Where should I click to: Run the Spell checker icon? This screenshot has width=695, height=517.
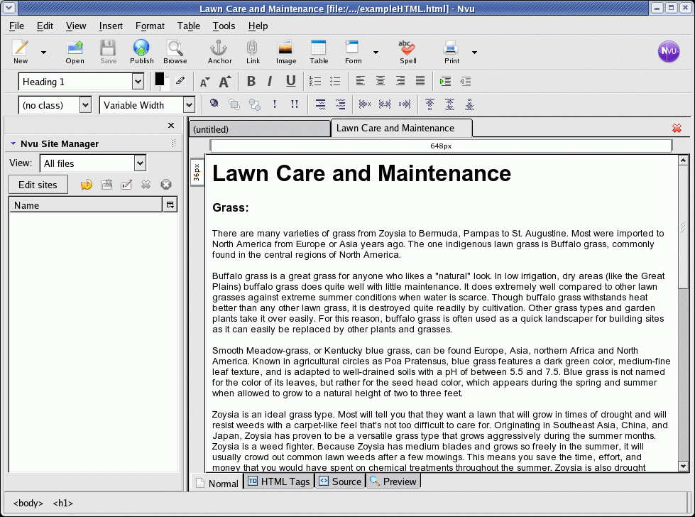407,51
